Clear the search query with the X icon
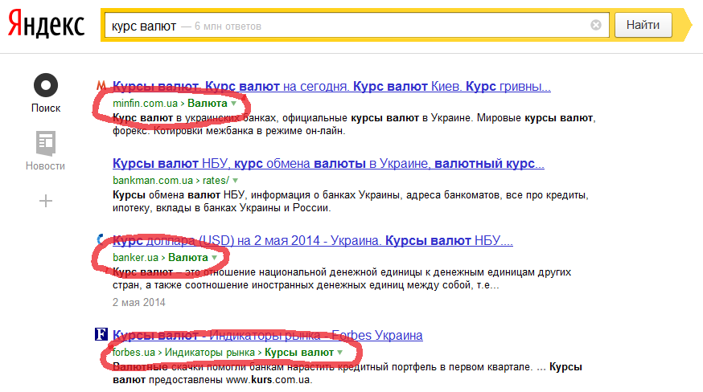 click(595, 26)
